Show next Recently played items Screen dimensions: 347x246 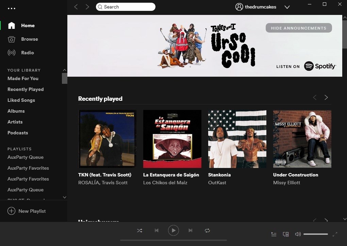[x=326, y=97]
